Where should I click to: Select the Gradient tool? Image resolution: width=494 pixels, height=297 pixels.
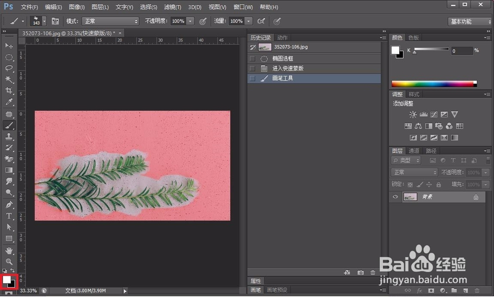(x=9, y=170)
